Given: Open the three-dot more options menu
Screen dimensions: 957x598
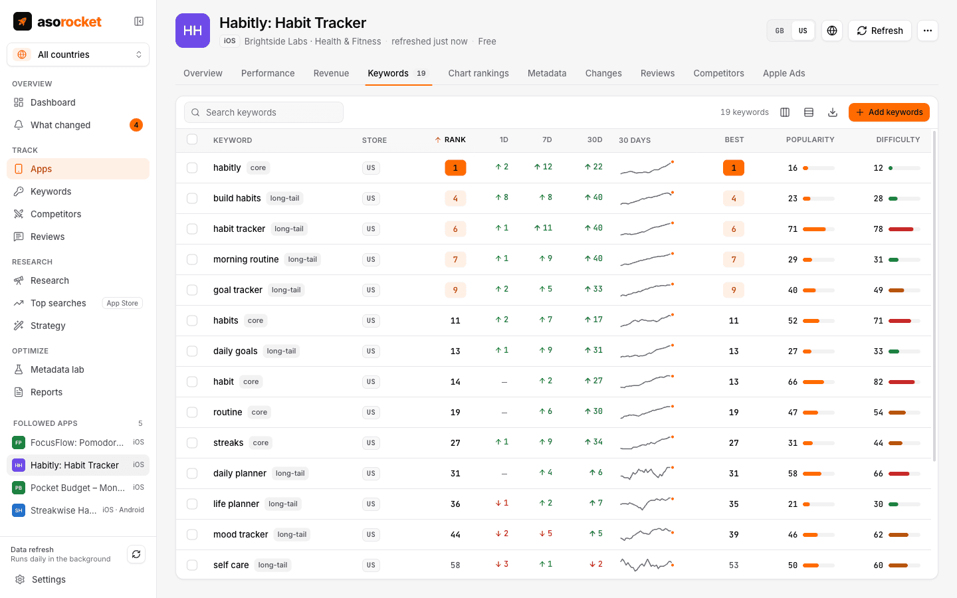Looking at the screenshot, I should coord(928,31).
